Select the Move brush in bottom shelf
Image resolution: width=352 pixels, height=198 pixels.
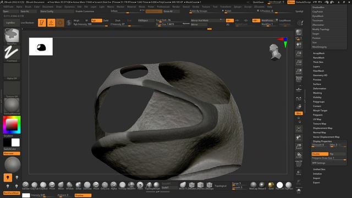coord(61,185)
